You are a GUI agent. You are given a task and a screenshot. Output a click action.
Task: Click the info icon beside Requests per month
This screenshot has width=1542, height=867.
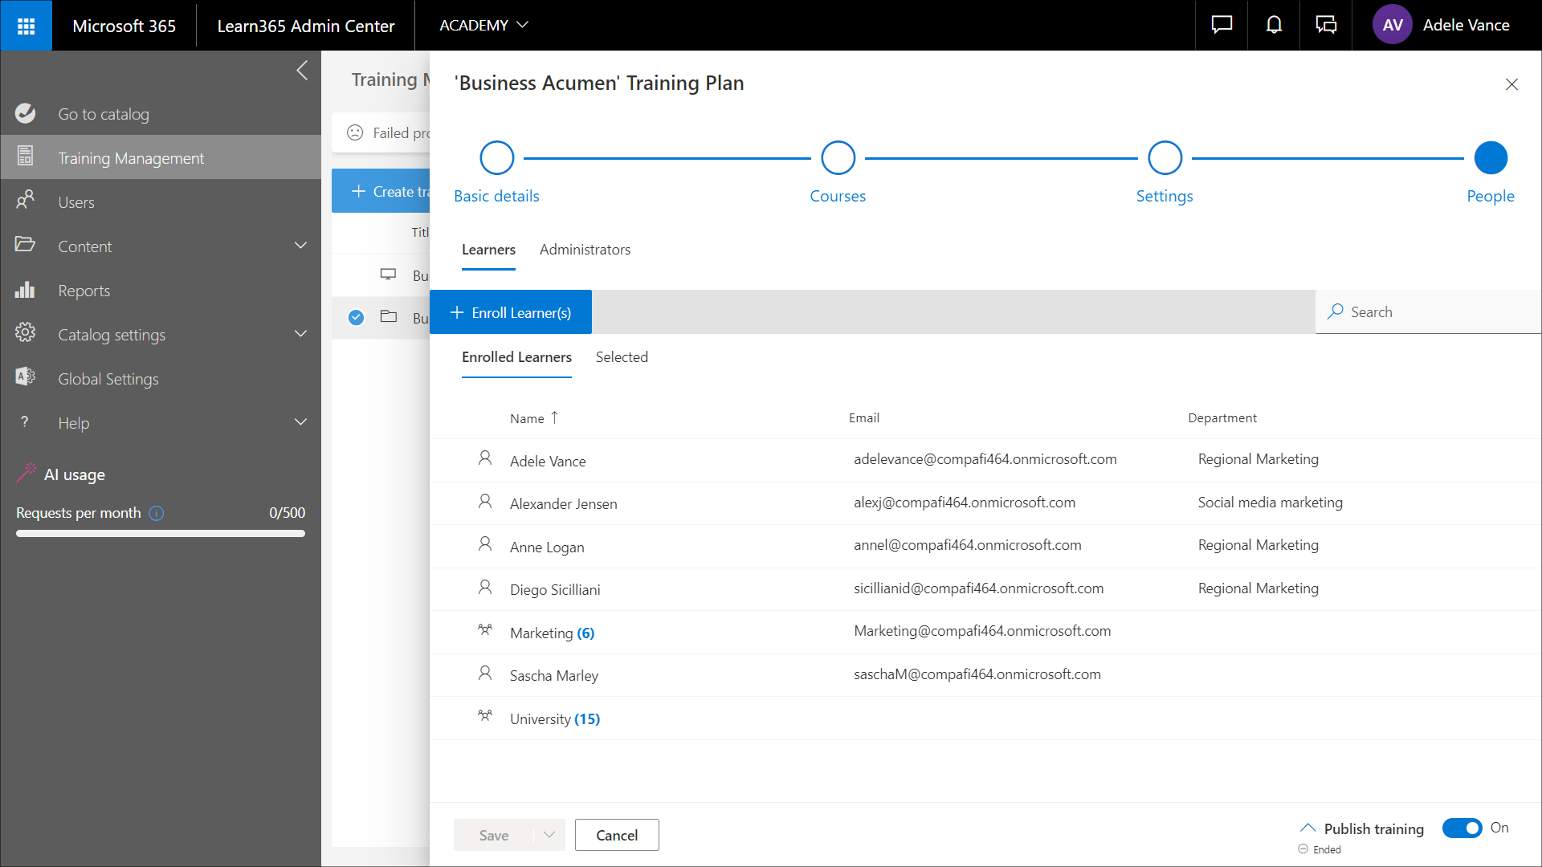tap(157, 513)
